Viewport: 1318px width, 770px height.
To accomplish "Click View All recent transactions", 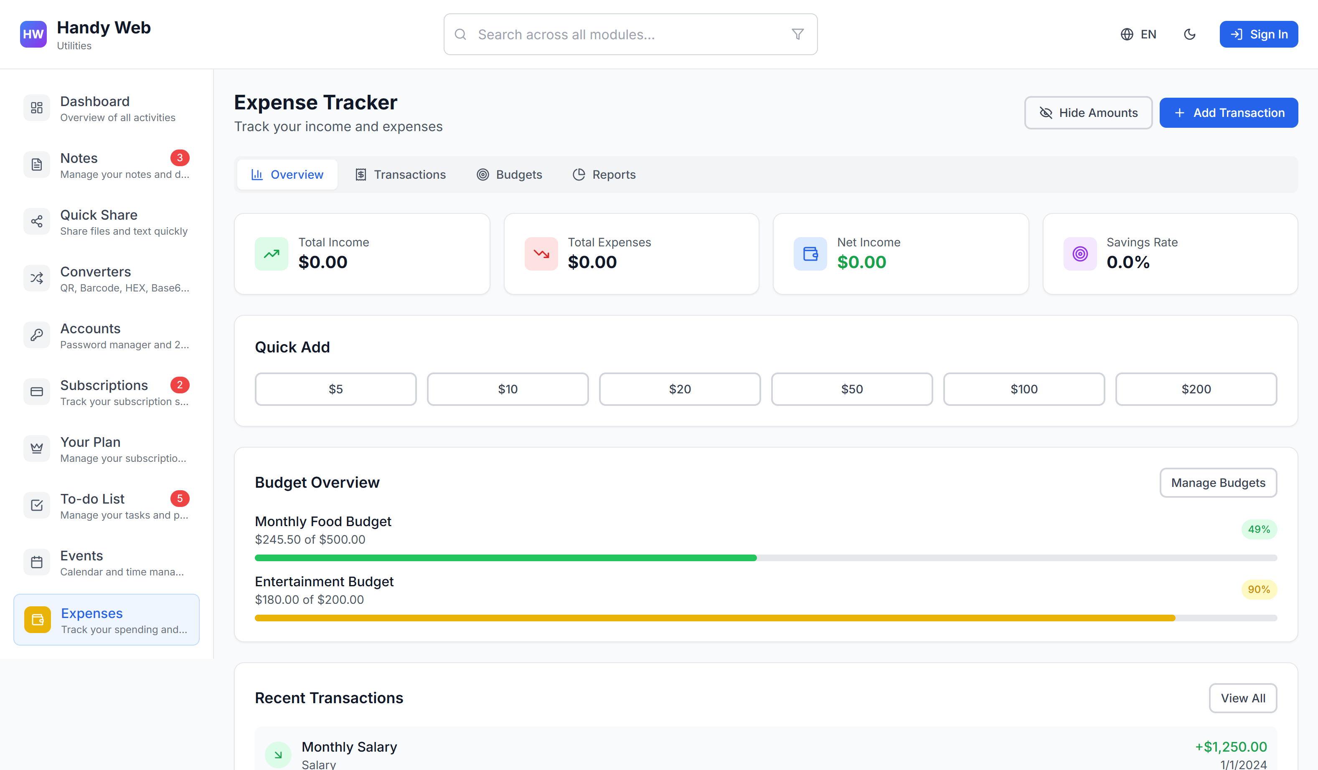I will click(x=1243, y=698).
